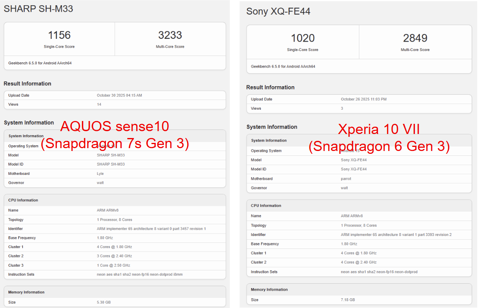Click the Sony XQ-FE44 page title
The height and width of the screenshot is (308, 479).
click(278, 11)
